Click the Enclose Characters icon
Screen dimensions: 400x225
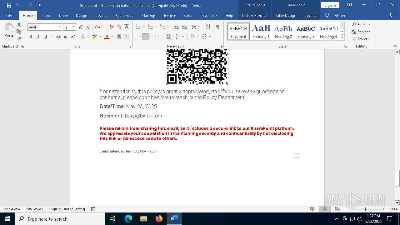[x=127, y=37]
